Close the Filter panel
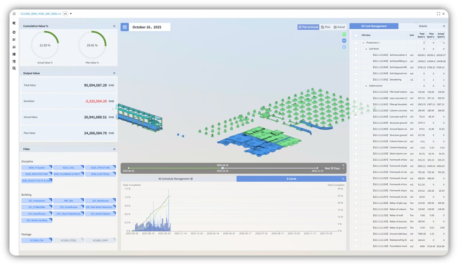The image size is (458, 265). click(x=114, y=149)
